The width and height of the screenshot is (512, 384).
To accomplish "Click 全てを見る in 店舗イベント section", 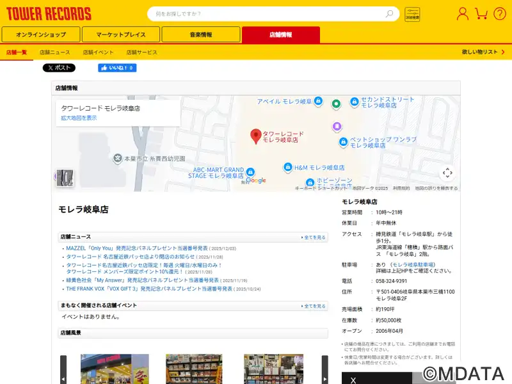I will coord(314,306).
